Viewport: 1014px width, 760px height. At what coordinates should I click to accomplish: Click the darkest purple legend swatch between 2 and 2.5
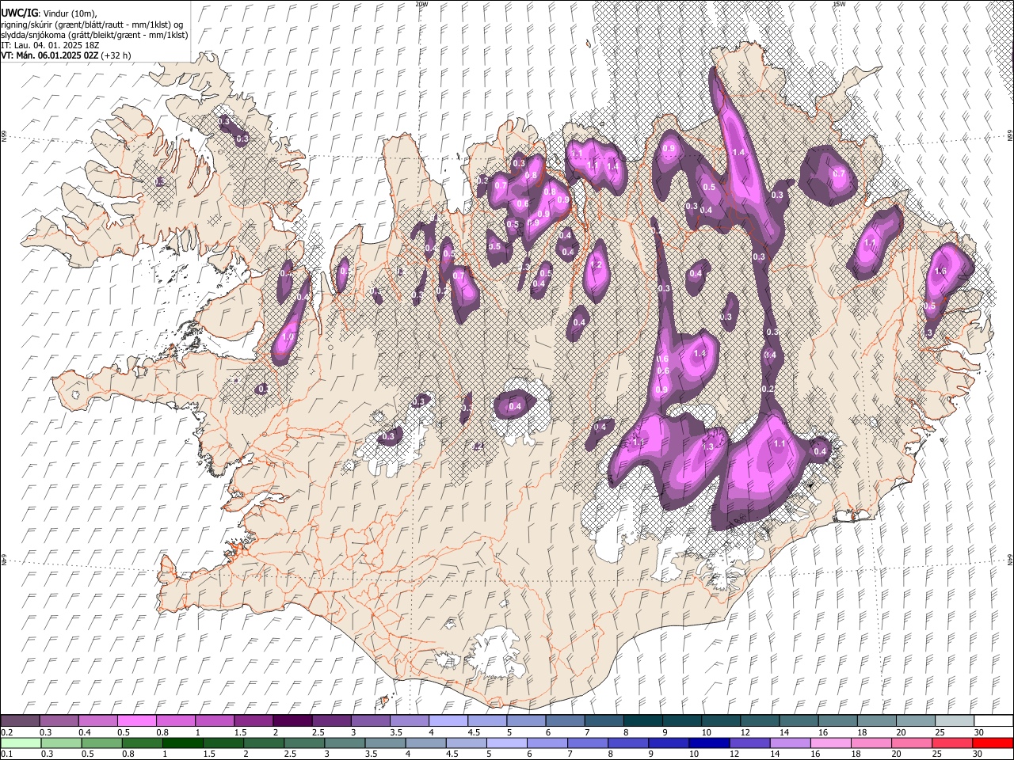pyautogui.click(x=292, y=721)
